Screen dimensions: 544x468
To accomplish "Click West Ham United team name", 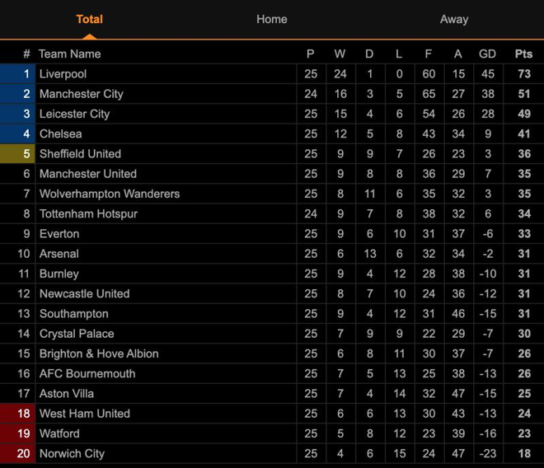I will [84, 414].
